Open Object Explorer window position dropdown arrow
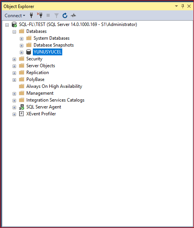 176,6
